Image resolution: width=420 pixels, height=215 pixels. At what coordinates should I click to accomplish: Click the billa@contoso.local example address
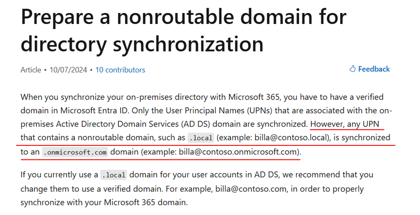click(x=291, y=138)
